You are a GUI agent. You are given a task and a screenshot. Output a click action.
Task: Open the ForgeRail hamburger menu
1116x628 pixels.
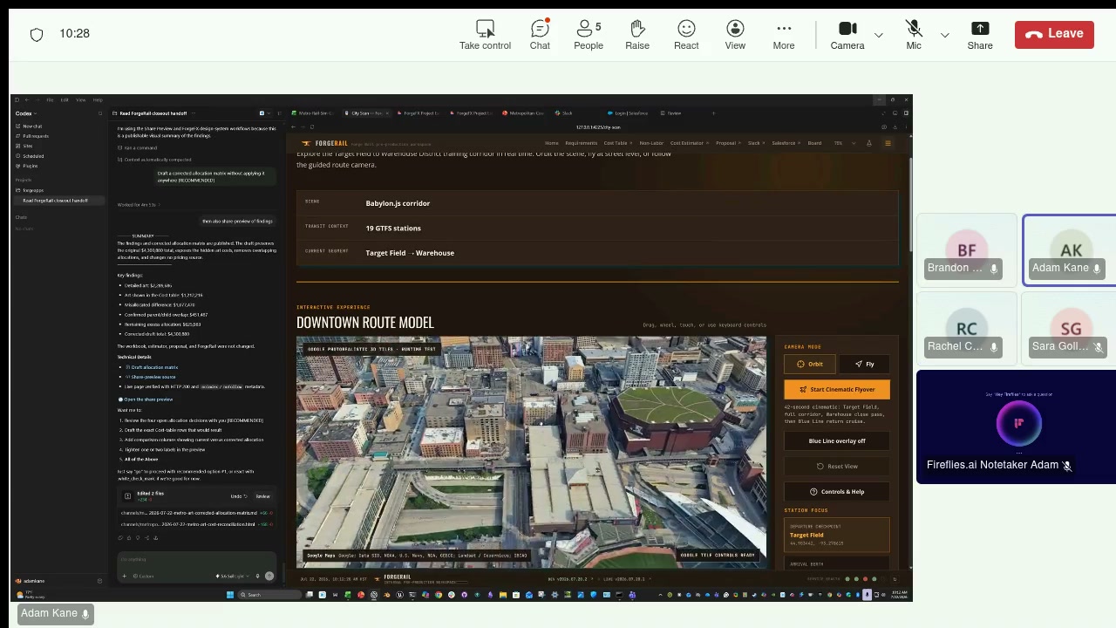pos(888,143)
